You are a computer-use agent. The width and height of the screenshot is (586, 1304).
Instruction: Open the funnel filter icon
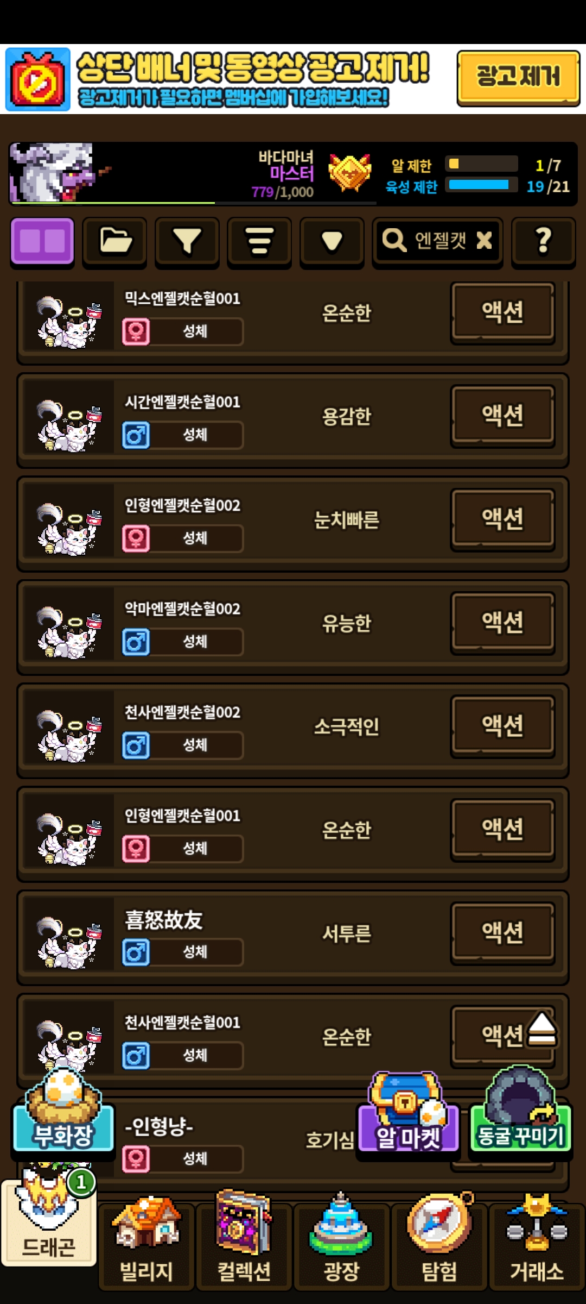coord(187,242)
